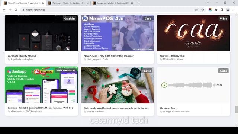Image resolution: width=238 pixels, height=134 pixels.
Task: Visit author blair_jersyer profile
Action: pyautogui.click(x=93, y=59)
